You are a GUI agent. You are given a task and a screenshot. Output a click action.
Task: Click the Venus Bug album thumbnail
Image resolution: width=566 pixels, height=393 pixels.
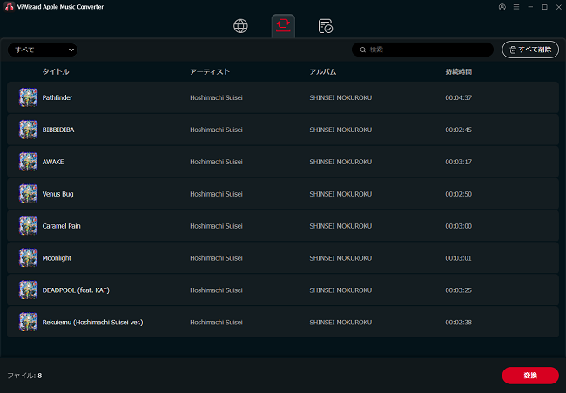pos(28,194)
